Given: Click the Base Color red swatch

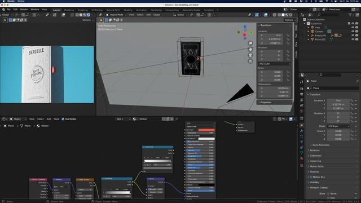Looking at the screenshot, I should click(x=206, y=130).
